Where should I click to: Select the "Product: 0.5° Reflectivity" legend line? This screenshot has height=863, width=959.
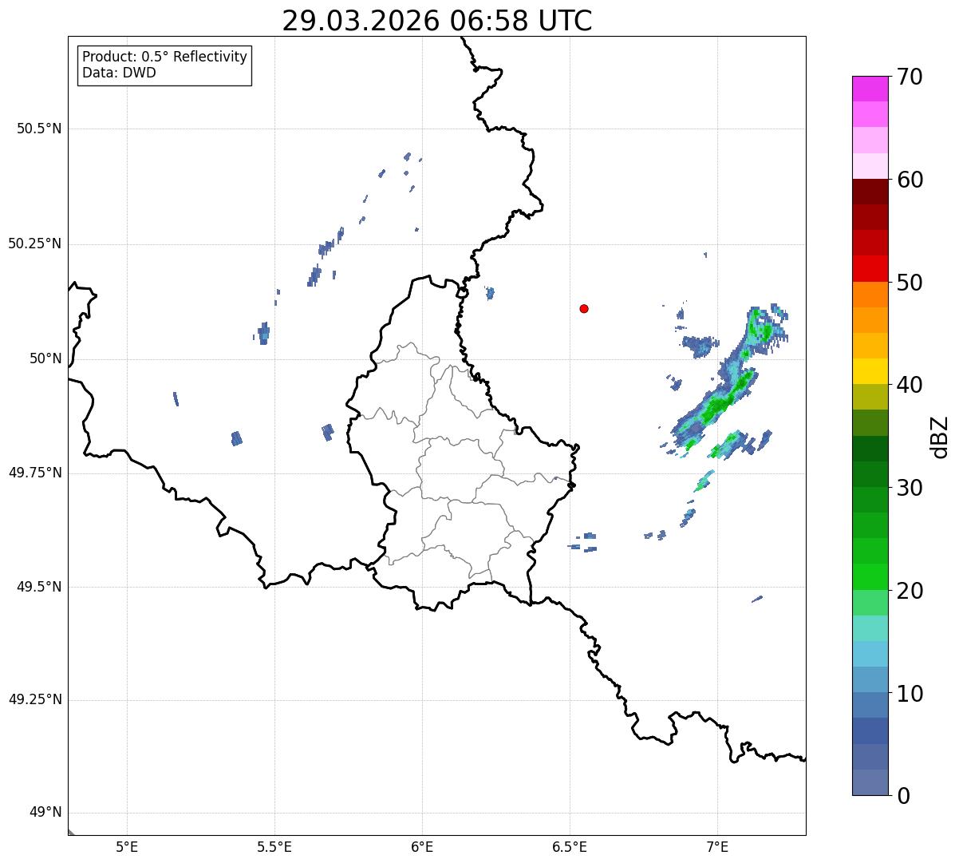point(164,57)
